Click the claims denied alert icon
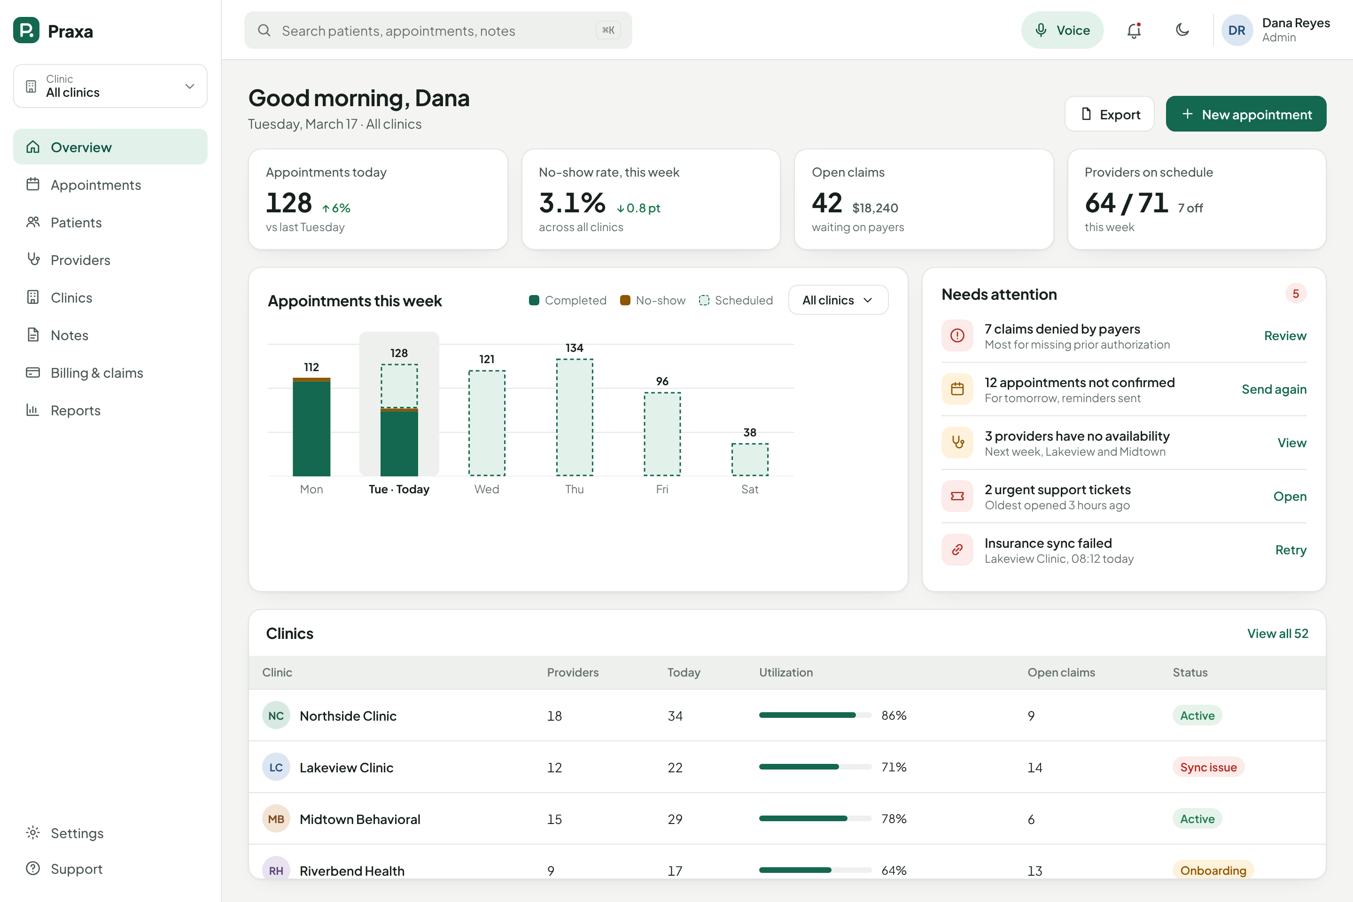Image resolution: width=1353 pixels, height=902 pixels. [x=957, y=335]
